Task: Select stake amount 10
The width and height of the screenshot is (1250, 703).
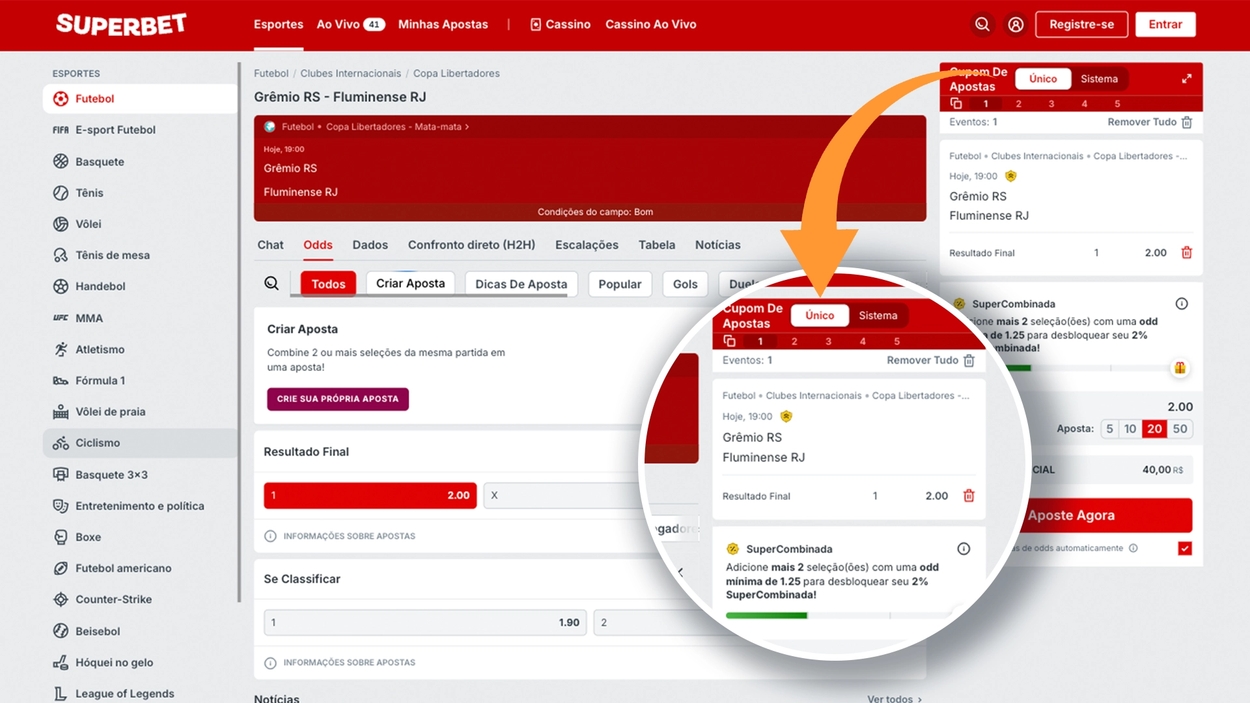Action: coord(1130,429)
